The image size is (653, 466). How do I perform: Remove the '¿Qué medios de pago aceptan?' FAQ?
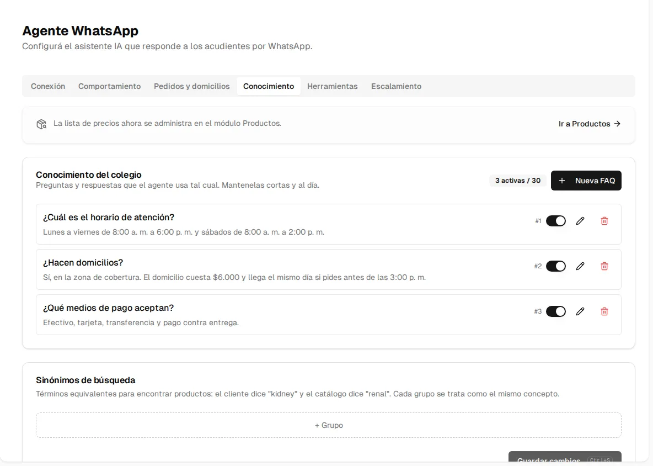click(x=604, y=311)
